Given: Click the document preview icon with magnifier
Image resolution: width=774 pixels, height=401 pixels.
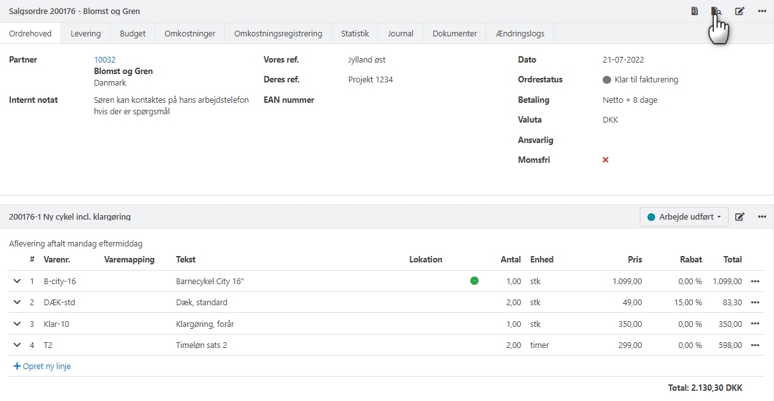Looking at the screenshot, I should coord(716,11).
